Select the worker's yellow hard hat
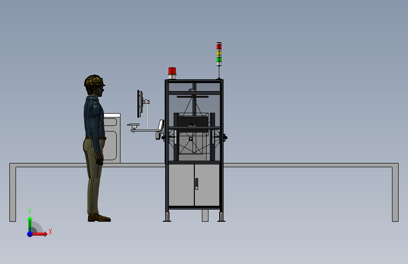This screenshot has height=264, width=408. 95,81
